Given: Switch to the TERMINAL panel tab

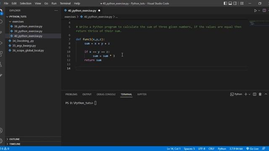Looking at the screenshot, I should pos(126,94).
